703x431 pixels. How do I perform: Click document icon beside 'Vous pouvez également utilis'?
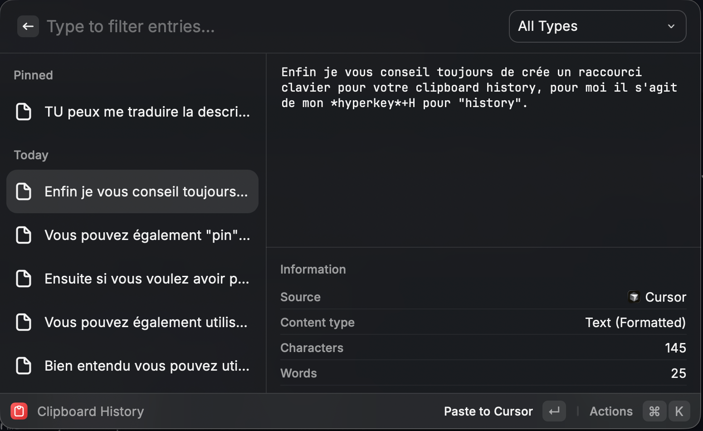pyautogui.click(x=24, y=322)
